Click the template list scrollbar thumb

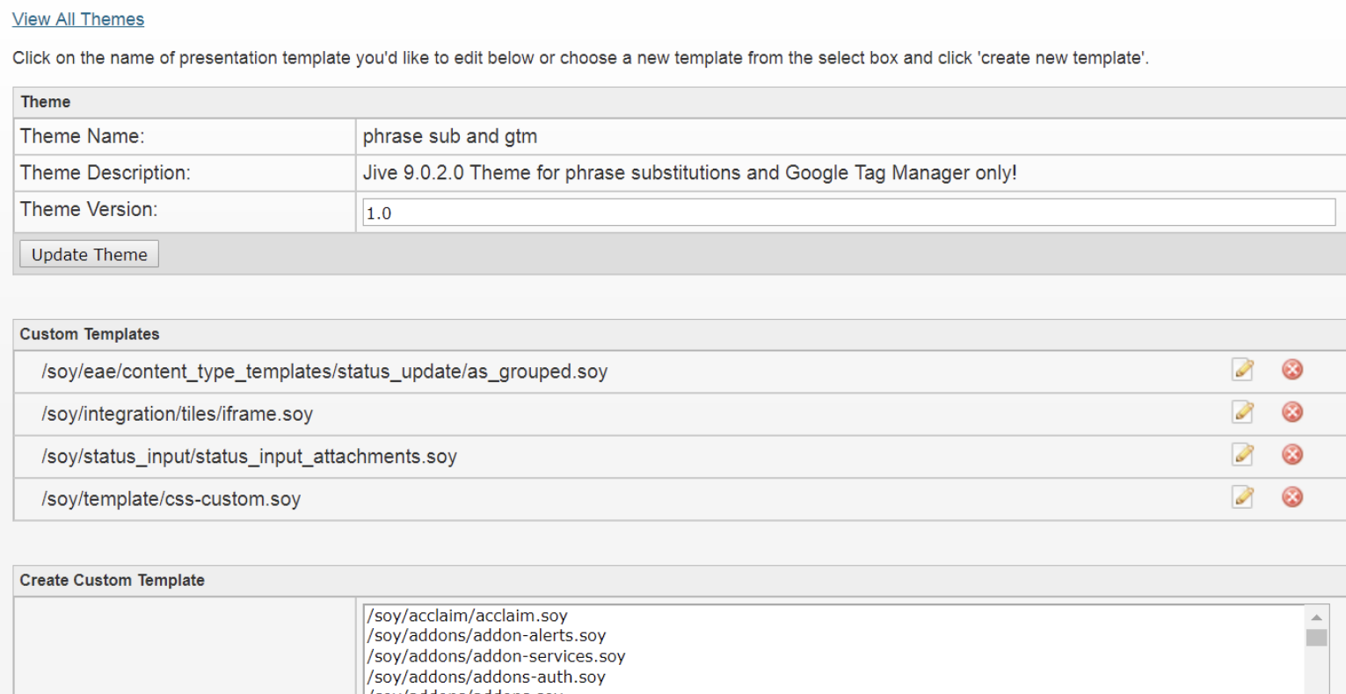[1316, 638]
